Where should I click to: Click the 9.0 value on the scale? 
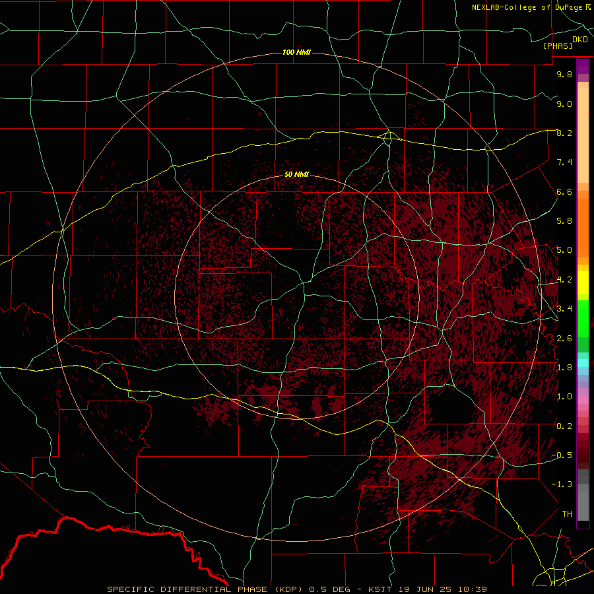coord(564,104)
